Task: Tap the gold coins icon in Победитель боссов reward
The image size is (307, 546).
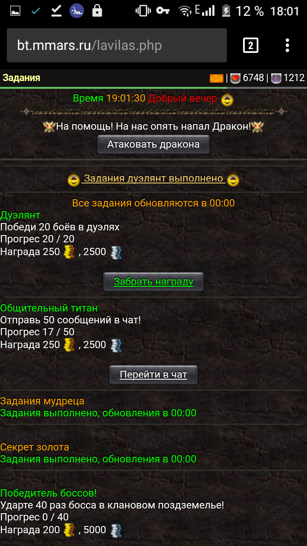Action: pos(69,530)
